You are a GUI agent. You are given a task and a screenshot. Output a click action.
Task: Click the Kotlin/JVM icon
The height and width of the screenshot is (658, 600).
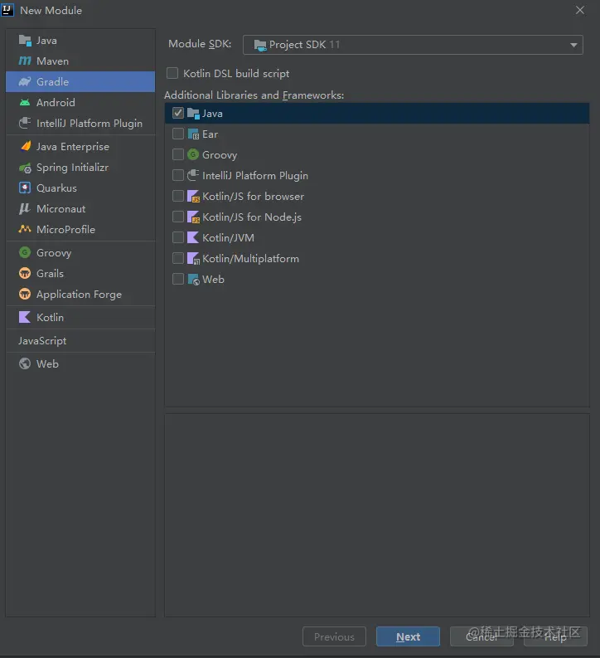(193, 237)
